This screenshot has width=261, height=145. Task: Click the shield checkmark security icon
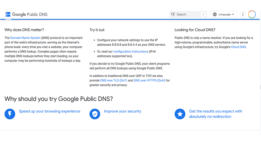pos(95,114)
